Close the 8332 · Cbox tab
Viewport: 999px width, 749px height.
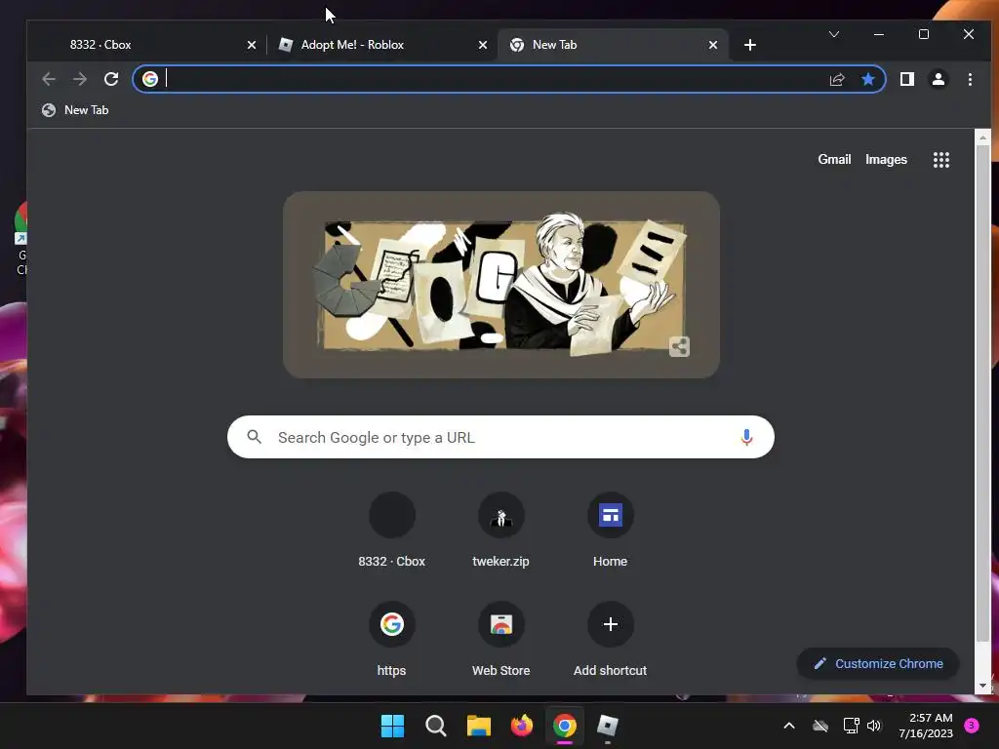(252, 45)
